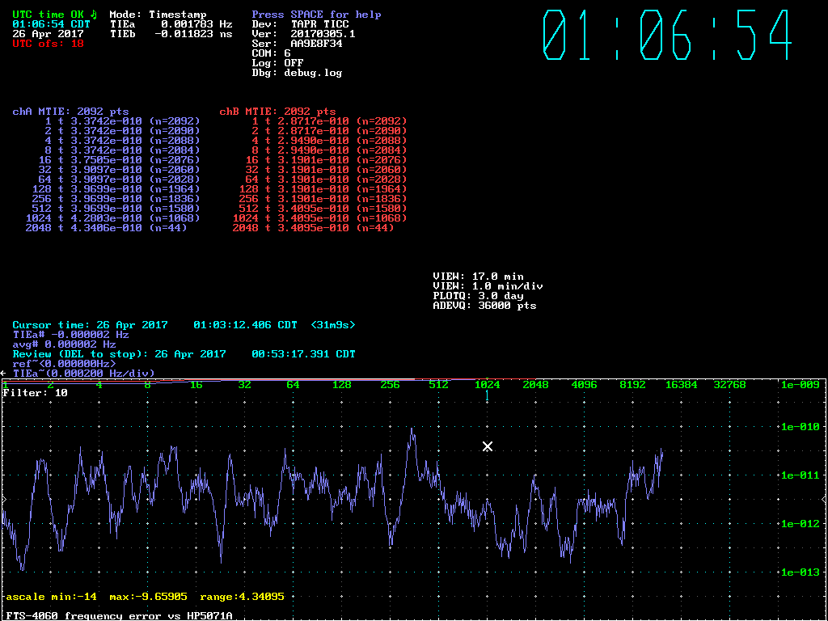
Task: Click the 1e-011 vertical scale label
Action: (798, 475)
